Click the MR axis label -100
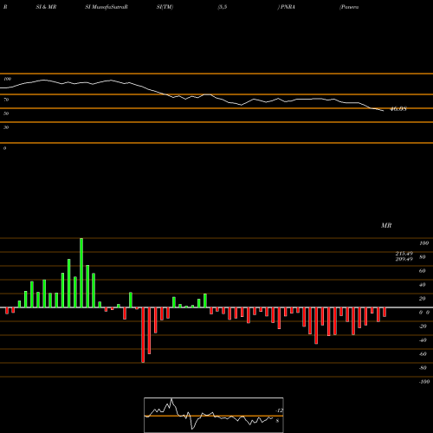Viewport: 433px width, 433px height. pyautogui.click(x=424, y=382)
